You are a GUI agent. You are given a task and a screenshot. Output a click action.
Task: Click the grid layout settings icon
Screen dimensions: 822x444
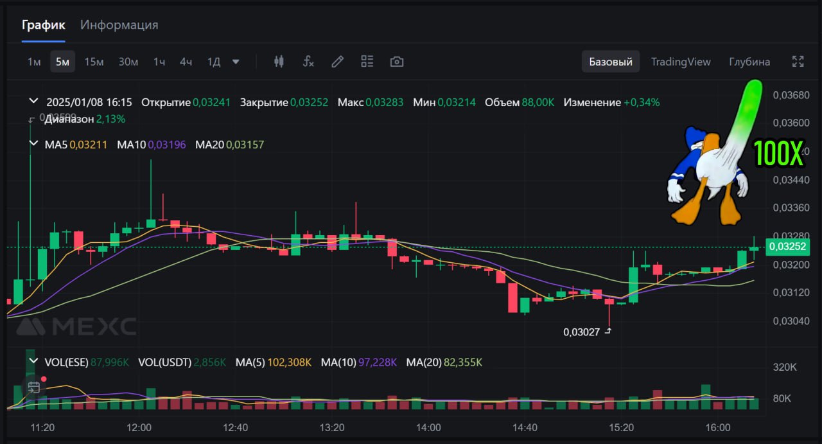point(367,62)
